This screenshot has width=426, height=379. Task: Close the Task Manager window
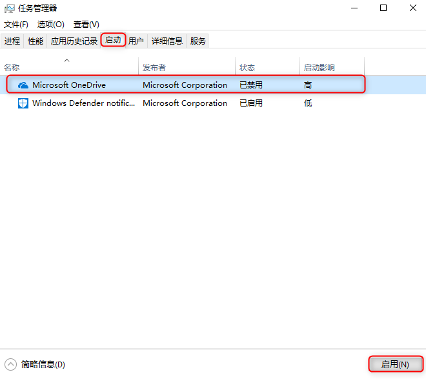point(413,8)
